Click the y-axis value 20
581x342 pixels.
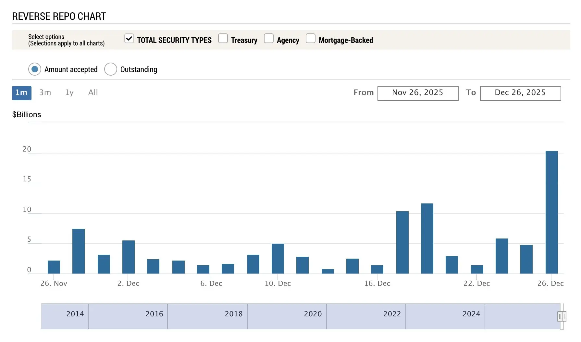pyautogui.click(x=27, y=149)
